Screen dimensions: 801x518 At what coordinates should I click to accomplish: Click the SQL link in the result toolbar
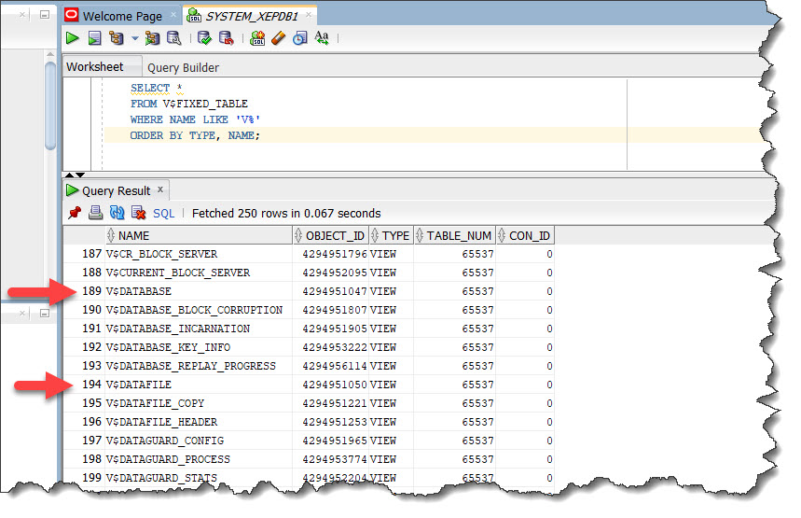[163, 213]
